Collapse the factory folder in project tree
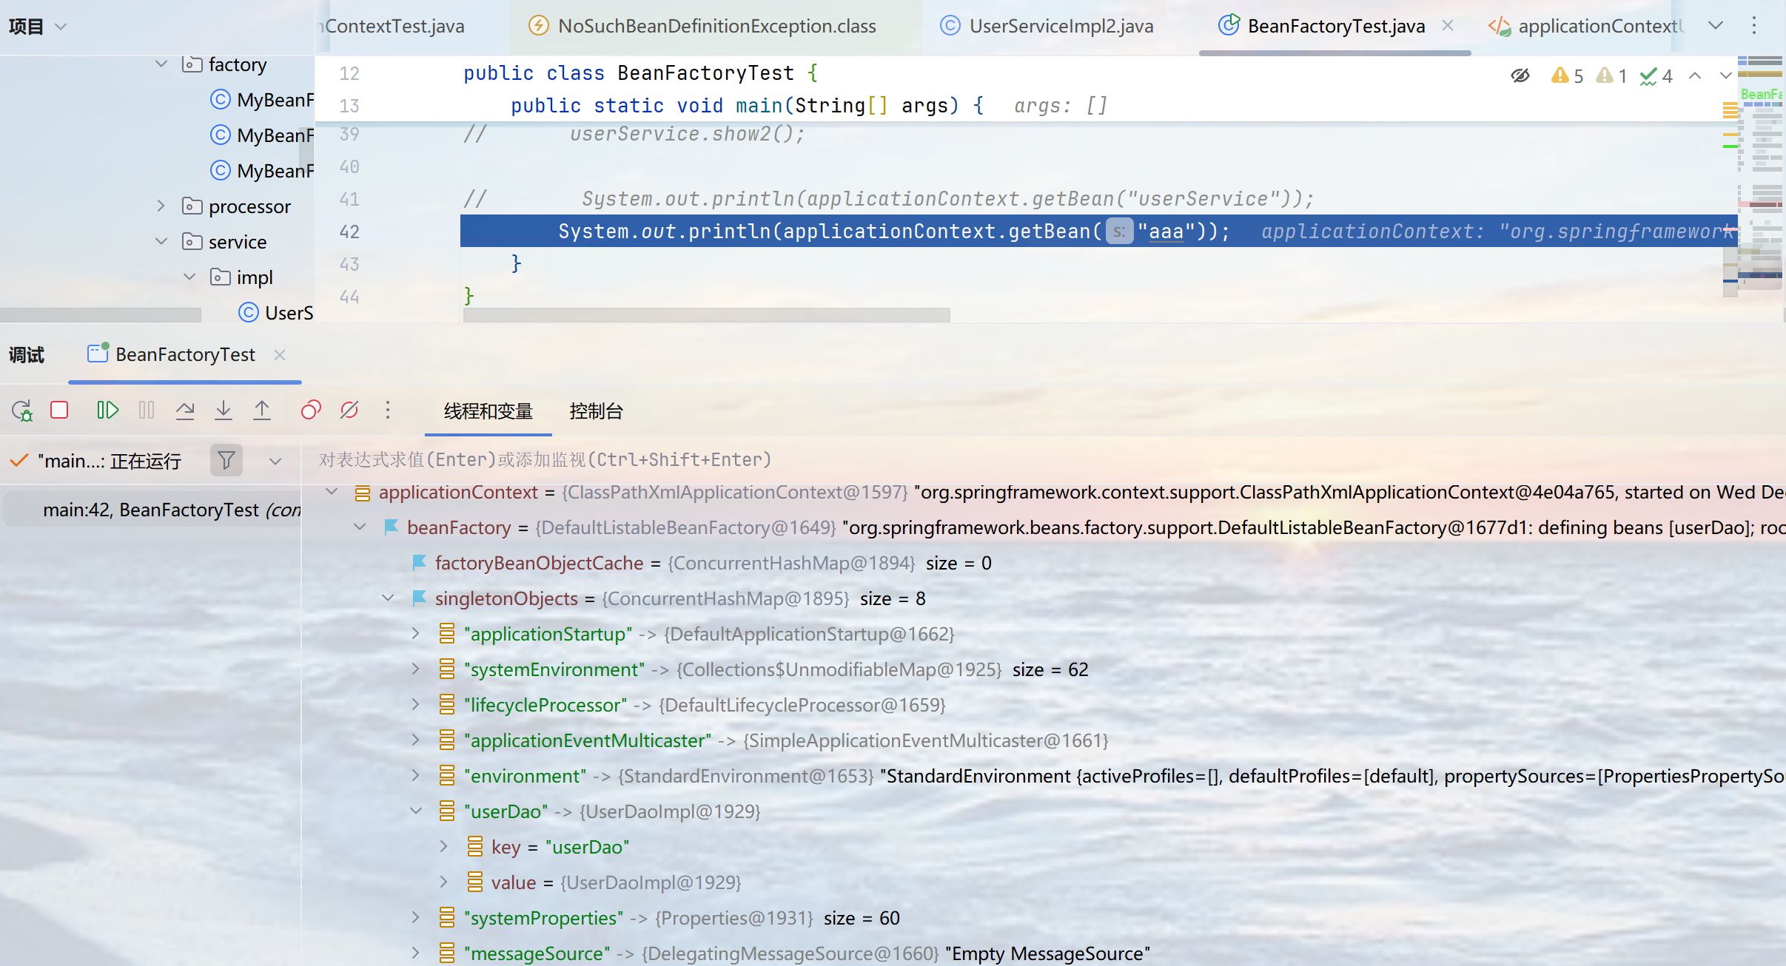 click(x=161, y=64)
